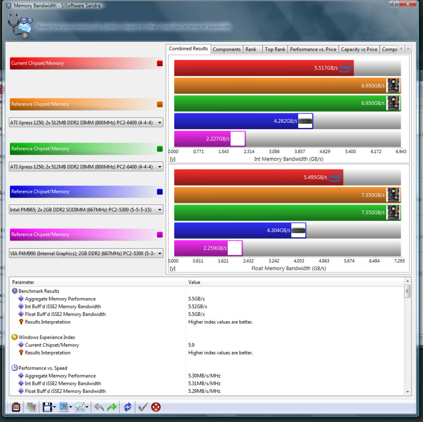Click the value "5.29MB/s/MHz"
The height and width of the screenshot is (422, 423).
point(204,391)
